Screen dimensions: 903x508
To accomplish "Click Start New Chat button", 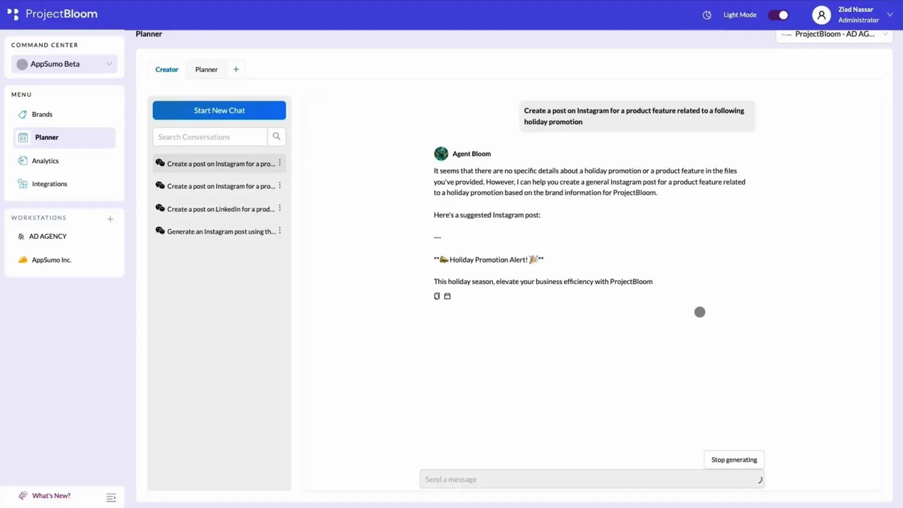I will pos(219,111).
